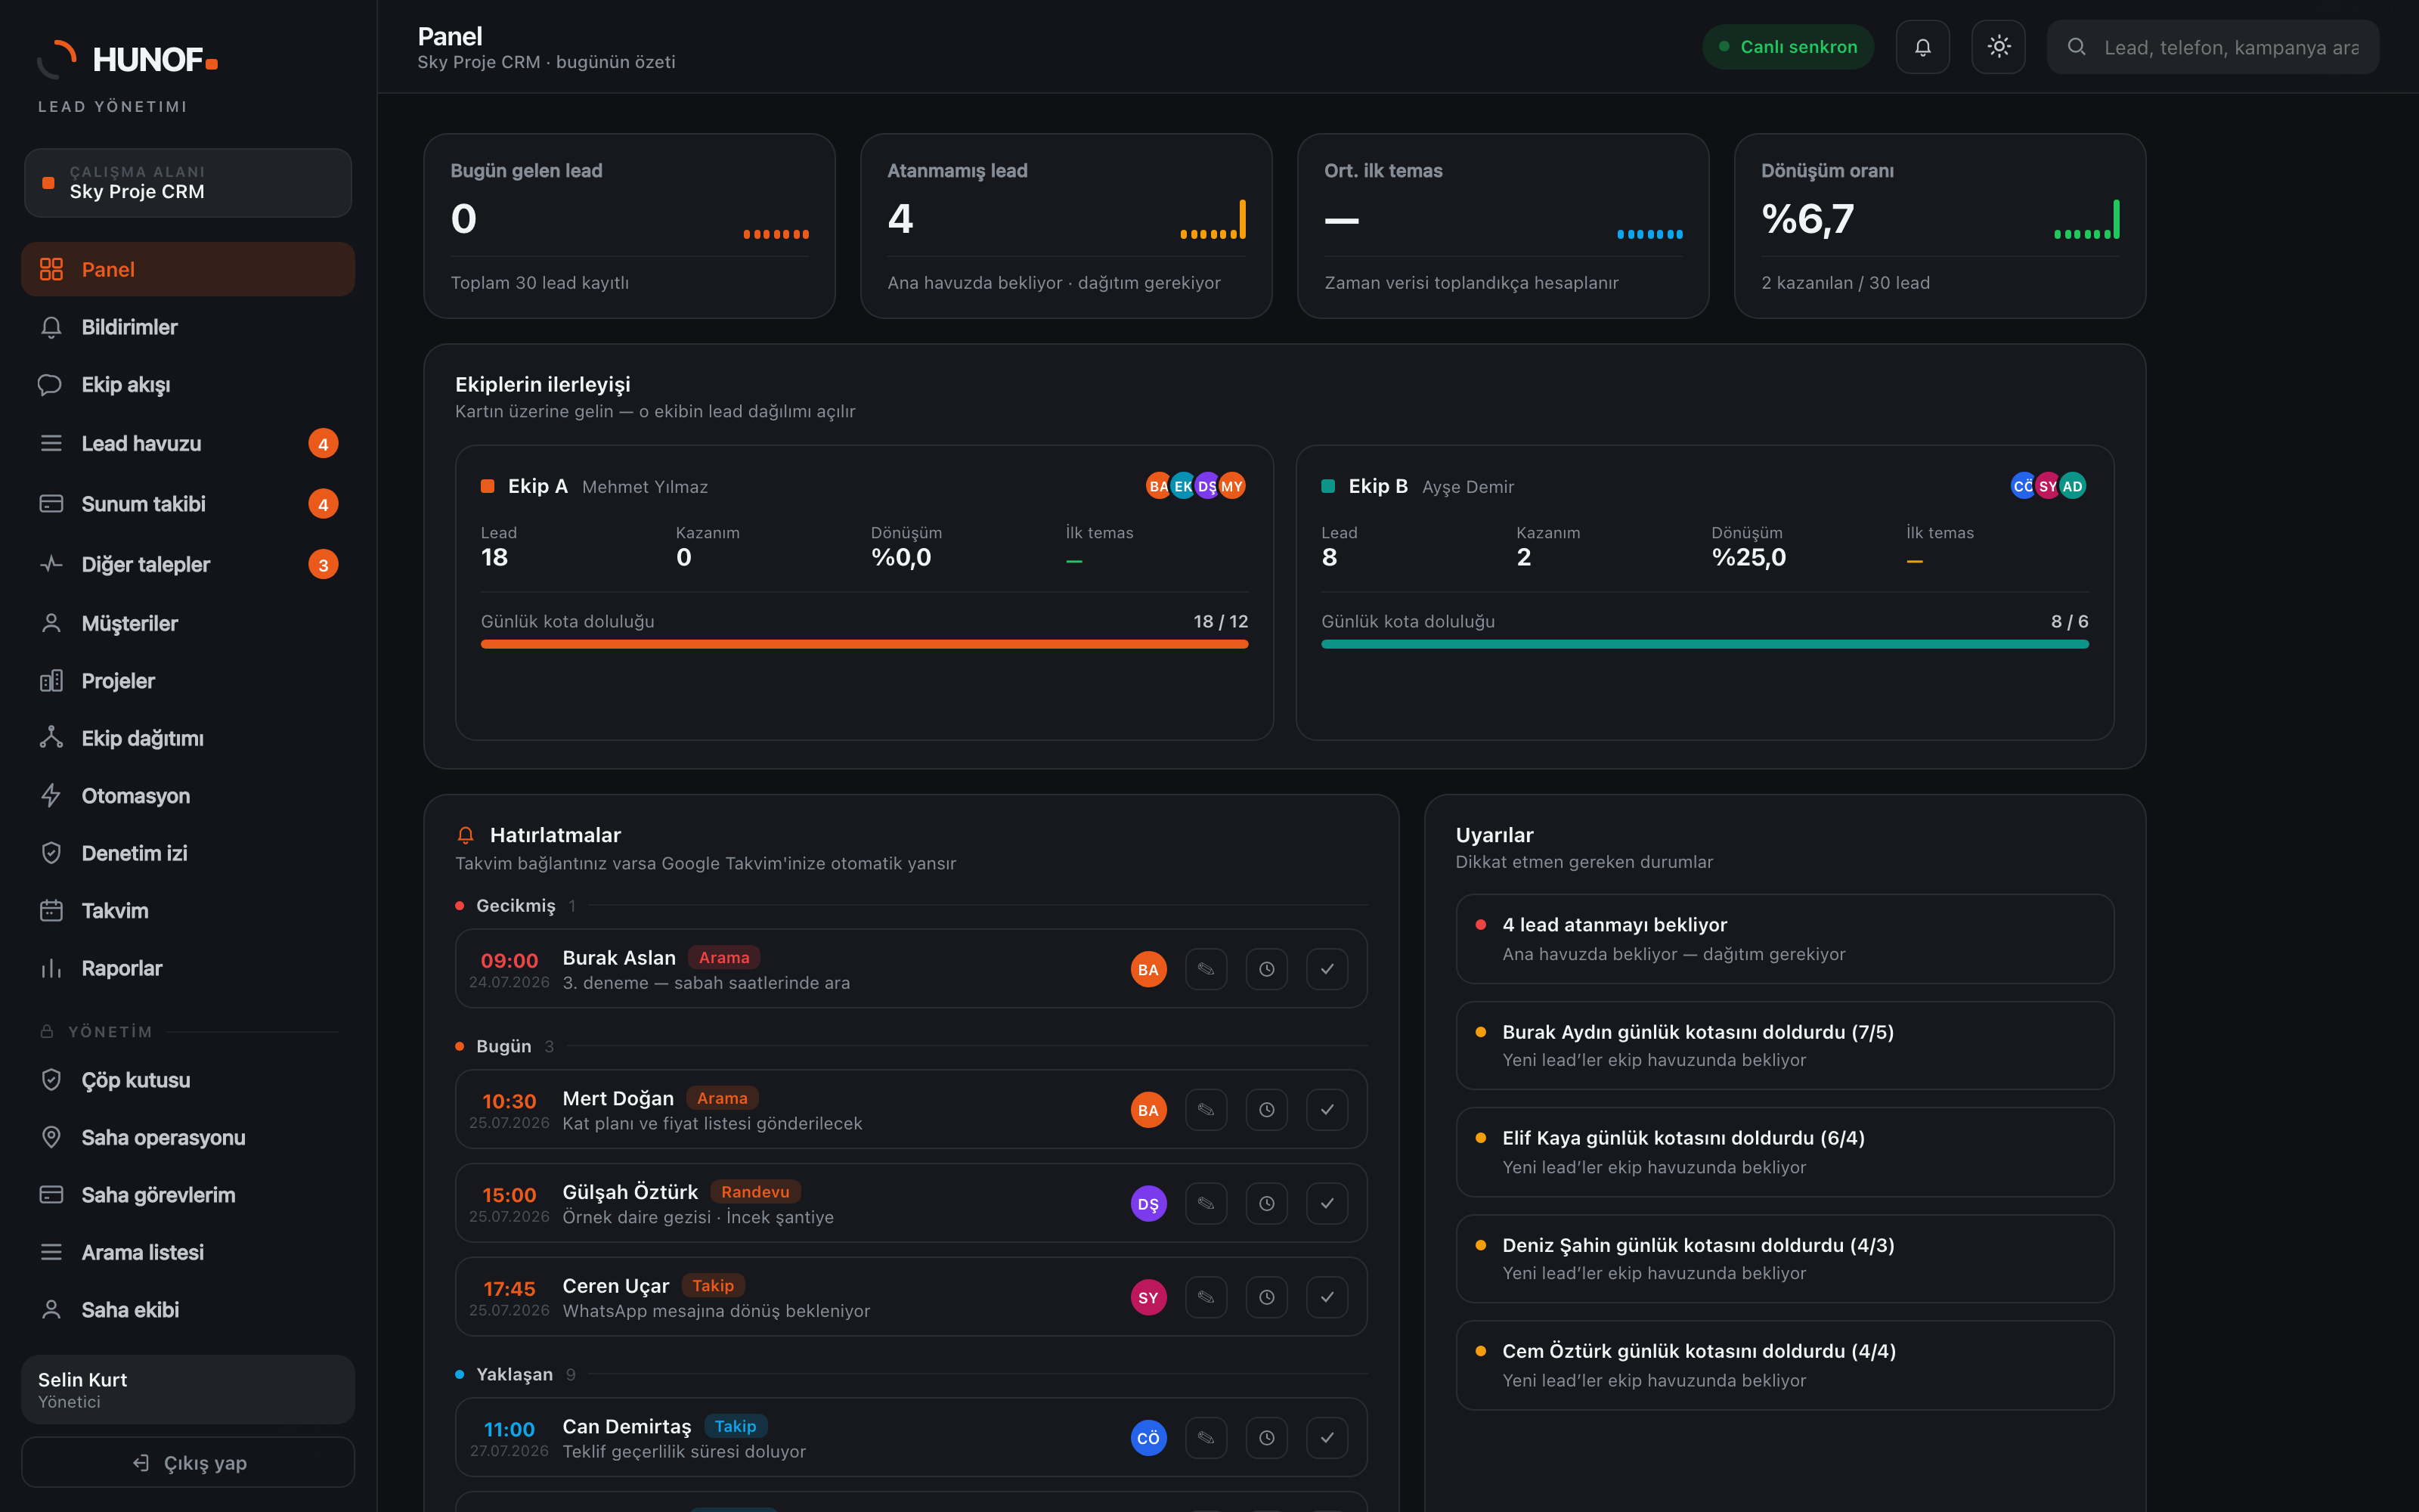Open the 4 lead atanmayı bekliyor alert

point(1786,939)
